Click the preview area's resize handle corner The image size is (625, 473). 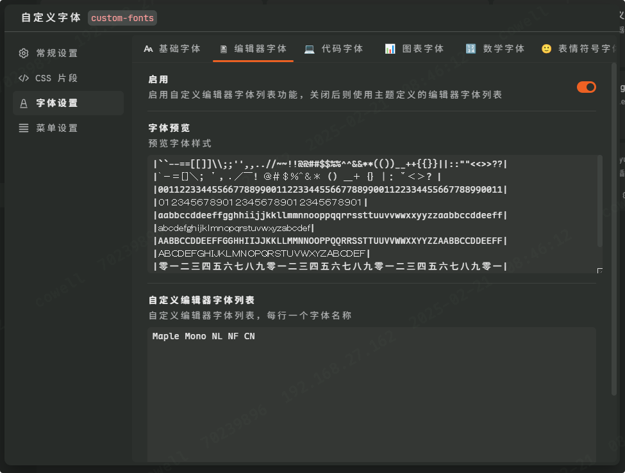pos(599,271)
